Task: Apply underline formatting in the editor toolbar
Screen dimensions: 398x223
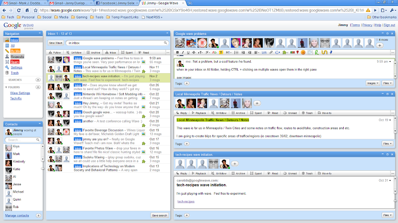Action: coord(188,53)
